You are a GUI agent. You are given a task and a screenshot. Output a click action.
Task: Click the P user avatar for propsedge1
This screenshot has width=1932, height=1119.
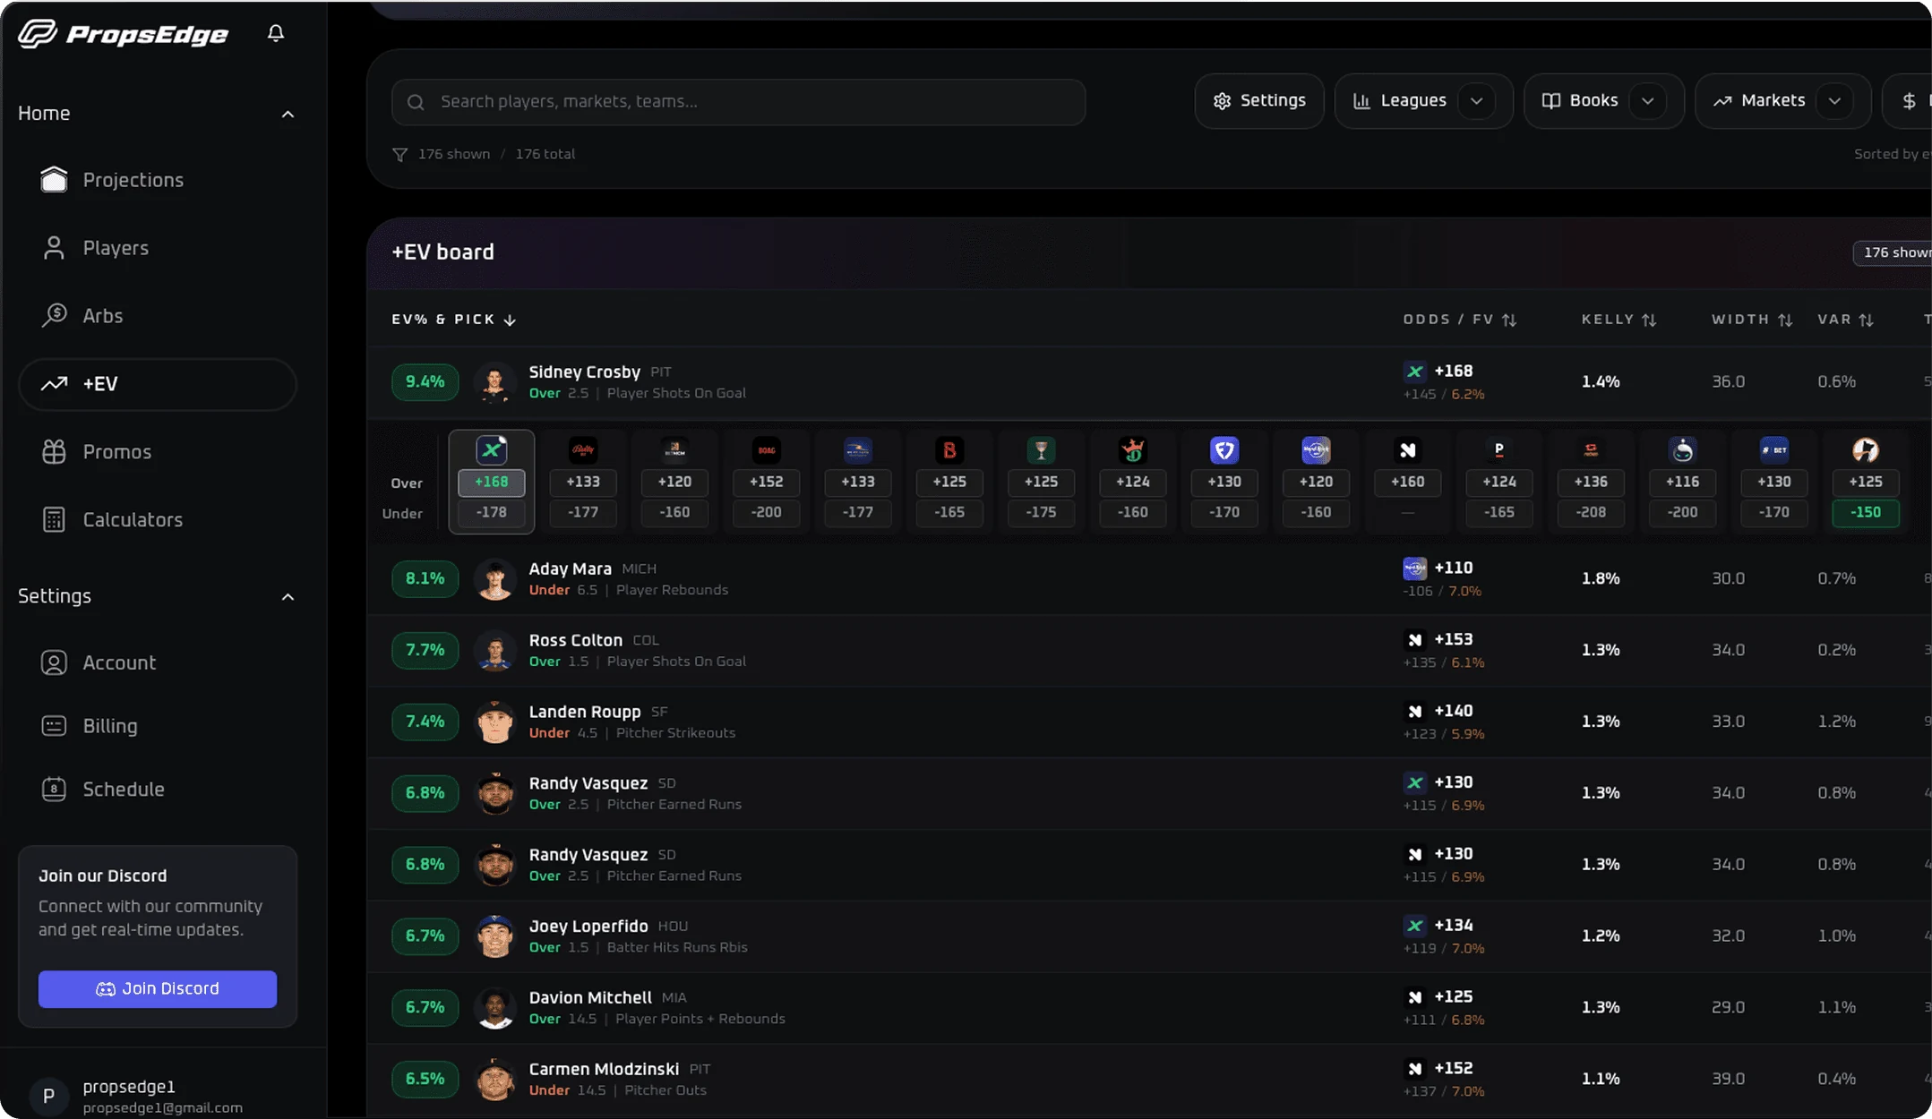pyautogui.click(x=48, y=1096)
